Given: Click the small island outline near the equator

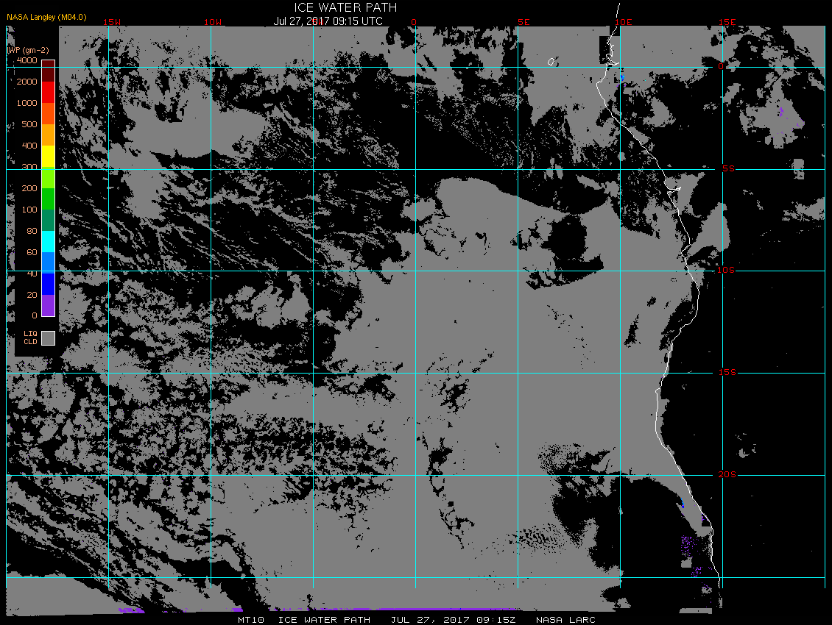Looking at the screenshot, I should (x=551, y=62).
